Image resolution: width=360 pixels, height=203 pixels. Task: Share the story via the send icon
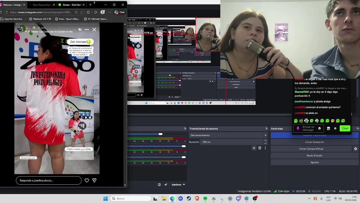pos(94,180)
